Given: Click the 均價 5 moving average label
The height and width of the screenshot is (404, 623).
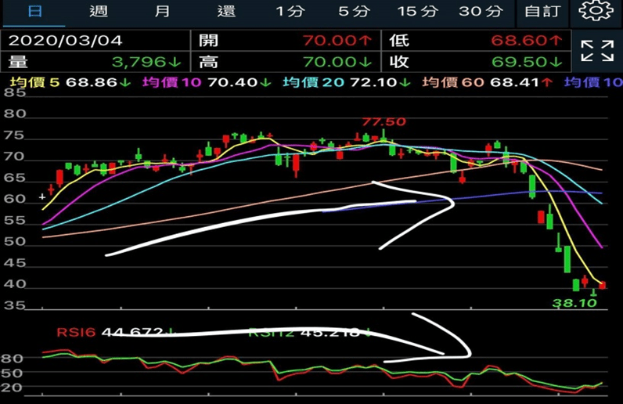Looking at the screenshot, I should (x=34, y=83).
